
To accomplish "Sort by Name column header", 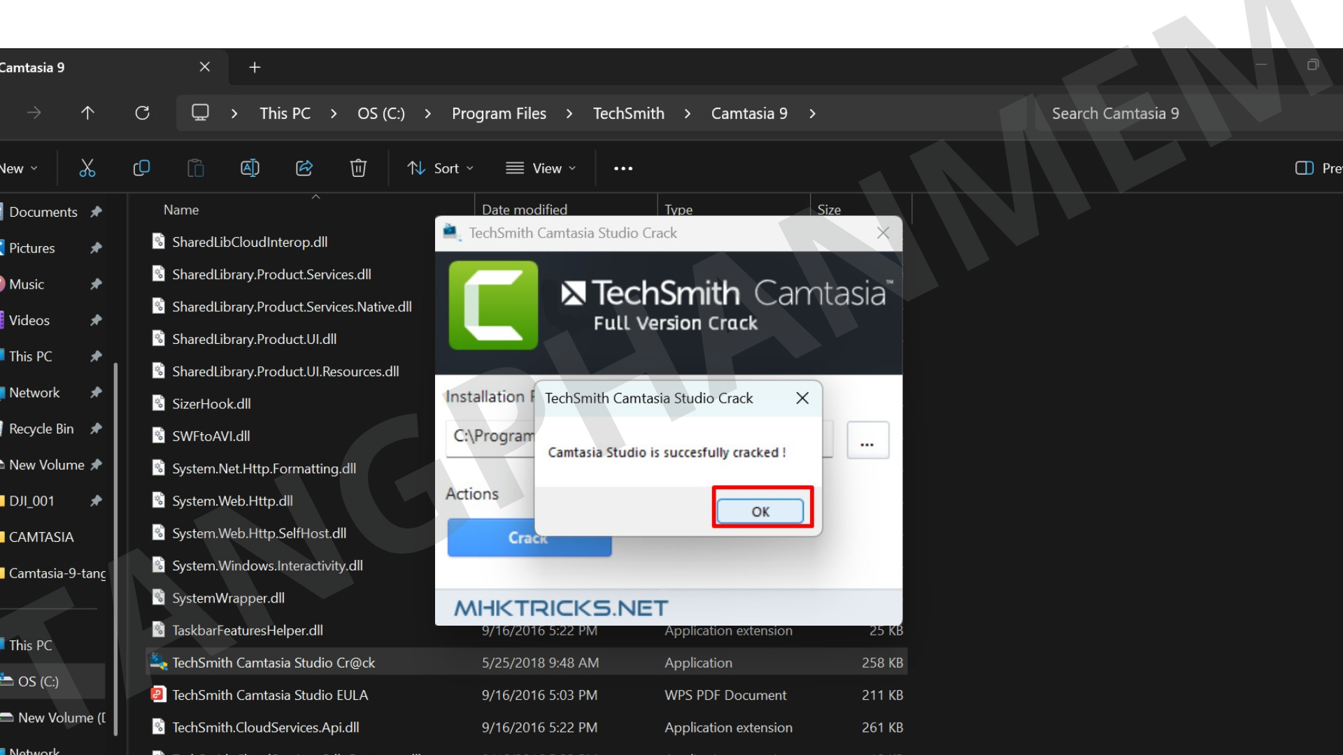I will click(181, 210).
